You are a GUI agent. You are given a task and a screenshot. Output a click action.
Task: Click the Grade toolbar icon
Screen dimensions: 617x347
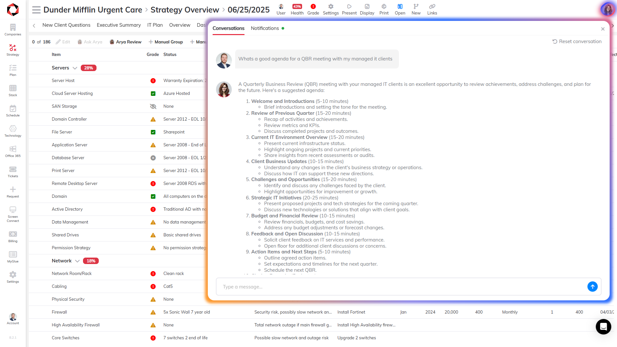(x=313, y=9)
